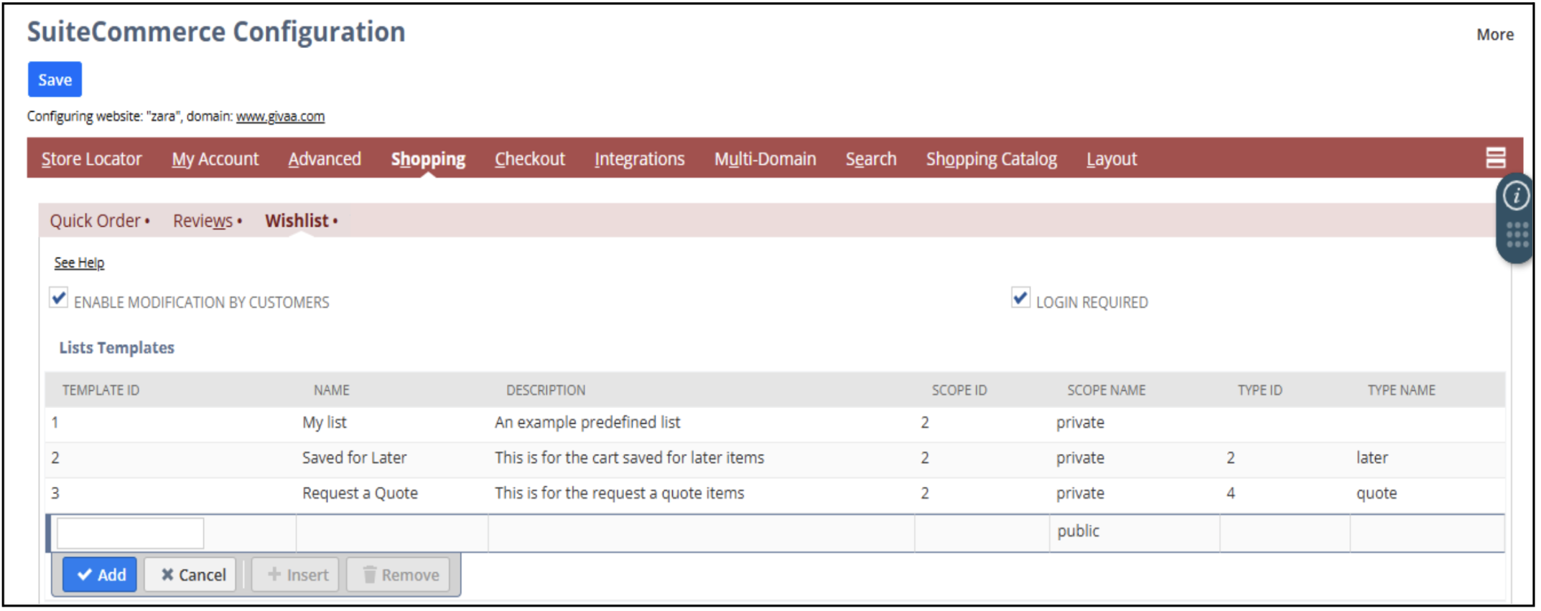
Task: Click the Name column header
Action: tap(331, 391)
